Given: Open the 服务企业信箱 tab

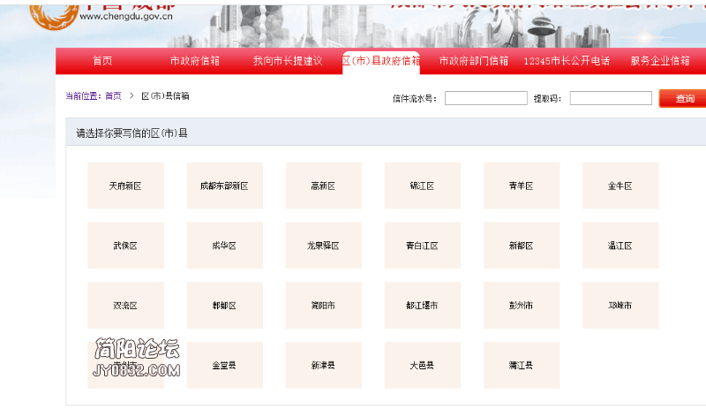Looking at the screenshot, I should (660, 61).
